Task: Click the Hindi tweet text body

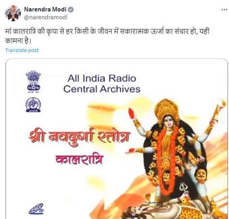Action: pos(107,36)
